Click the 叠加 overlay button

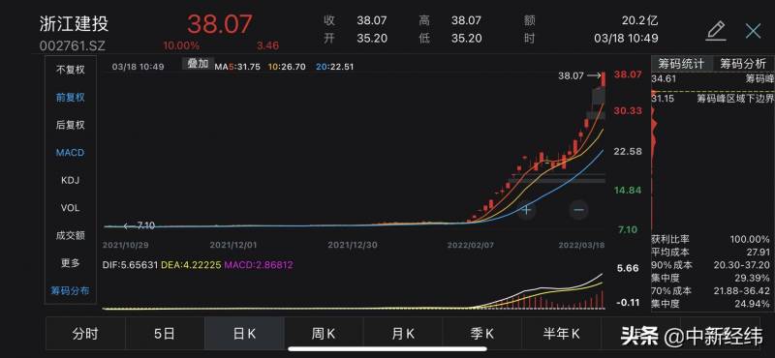(198, 64)
